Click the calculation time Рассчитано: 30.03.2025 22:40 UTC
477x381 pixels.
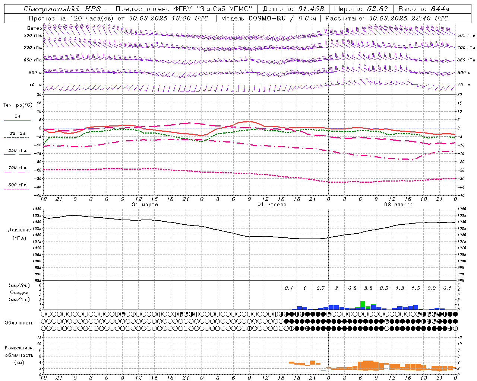(387, 18)
